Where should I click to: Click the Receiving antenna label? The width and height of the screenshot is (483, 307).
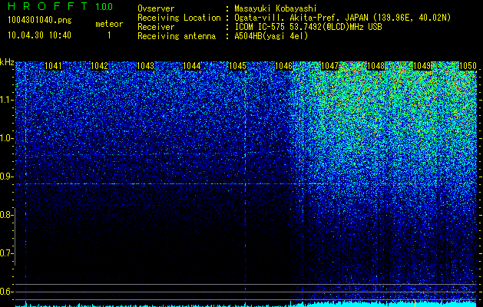point(177,36)
